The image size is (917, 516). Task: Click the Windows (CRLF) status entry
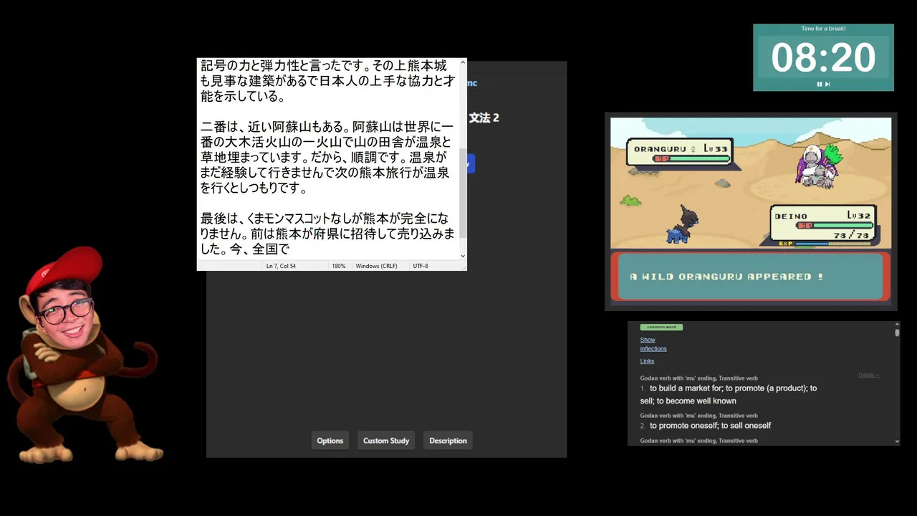coord(376,266)
